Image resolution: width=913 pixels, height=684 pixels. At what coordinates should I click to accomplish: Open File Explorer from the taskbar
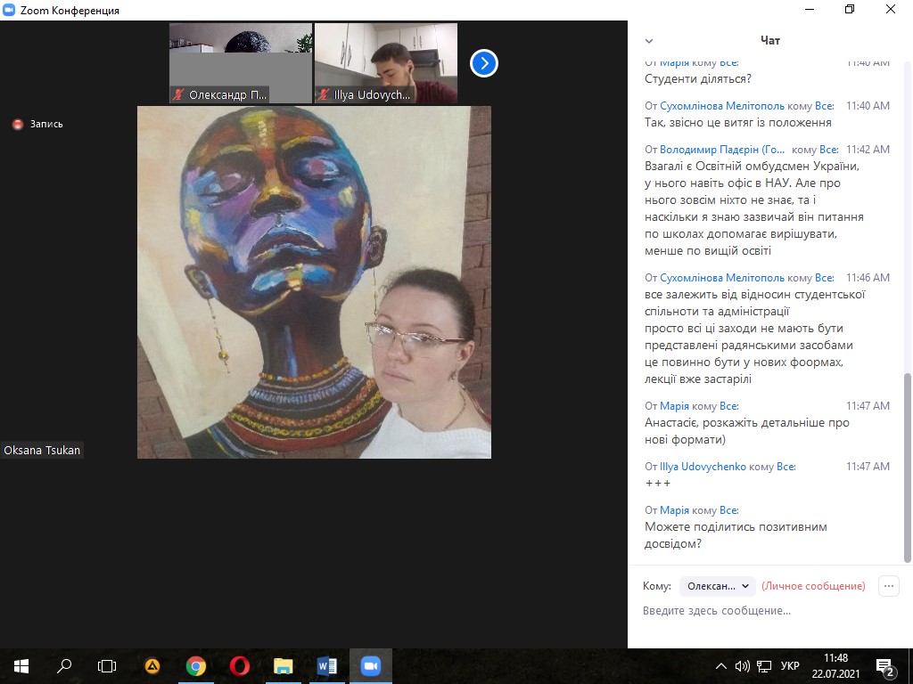tap(283, 666)
